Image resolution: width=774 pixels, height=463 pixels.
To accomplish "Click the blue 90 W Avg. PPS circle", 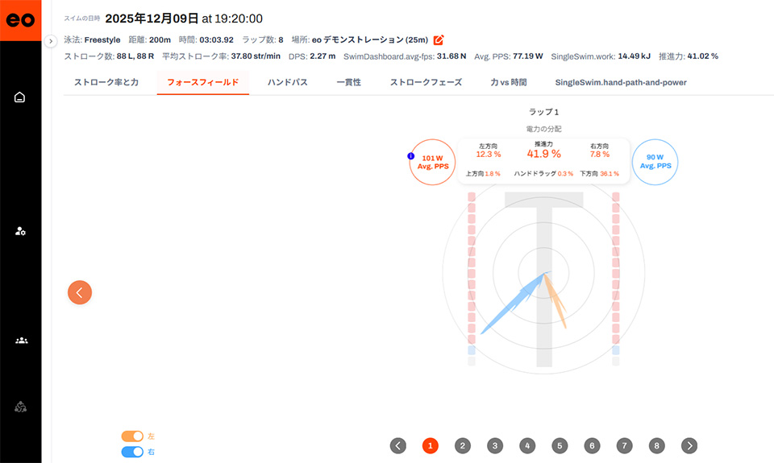I will (654, 162).
